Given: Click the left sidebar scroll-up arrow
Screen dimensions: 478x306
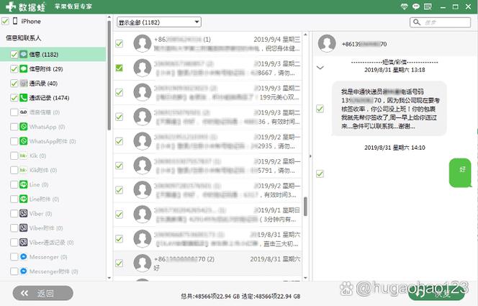Looking at the screenshot, I should point(109,17).
